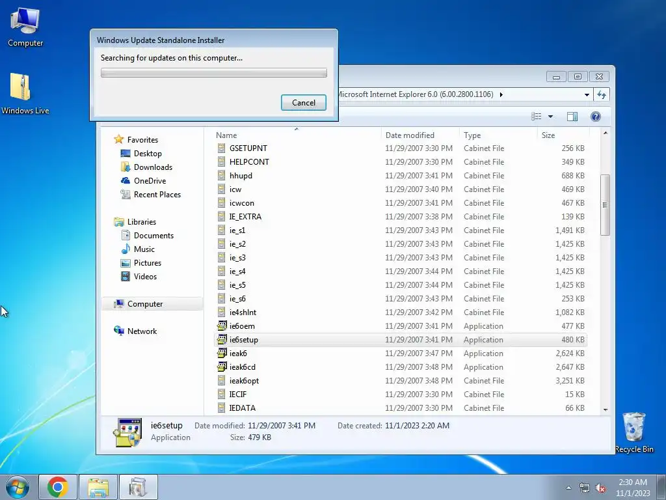The width and height of the screenshot is (666, 500).
Task: Open the Recycle Bin desktop icon
Action: (x=633, y=433)
